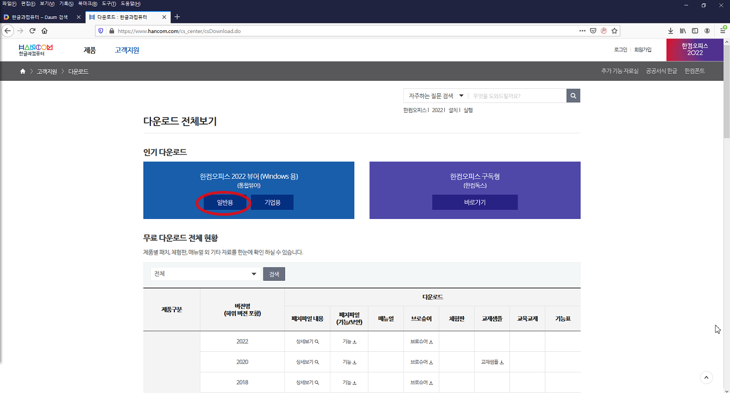Open 북마크 menu in menu bar

[x=87, y=4]
